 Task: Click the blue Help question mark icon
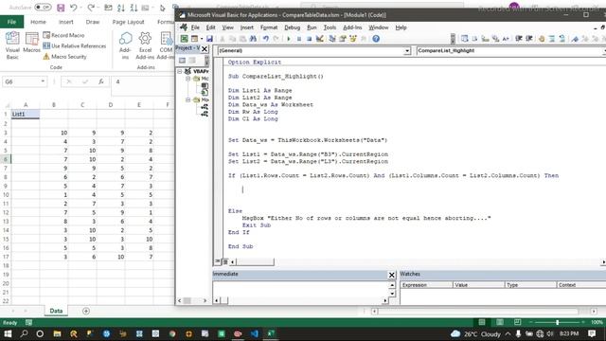coord(376,39)
